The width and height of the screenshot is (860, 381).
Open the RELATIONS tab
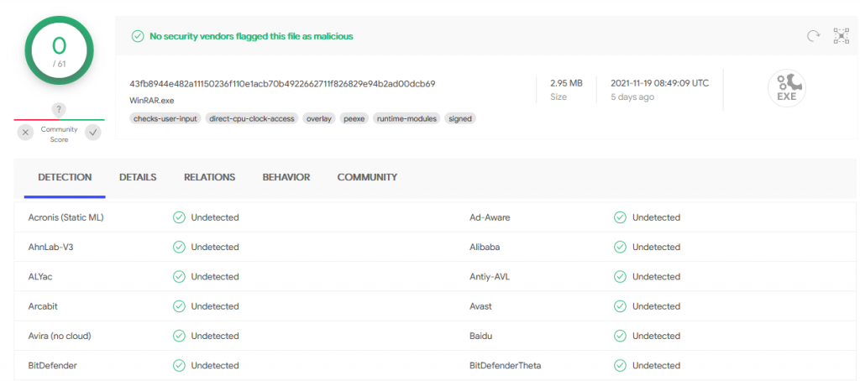point(209,177)
